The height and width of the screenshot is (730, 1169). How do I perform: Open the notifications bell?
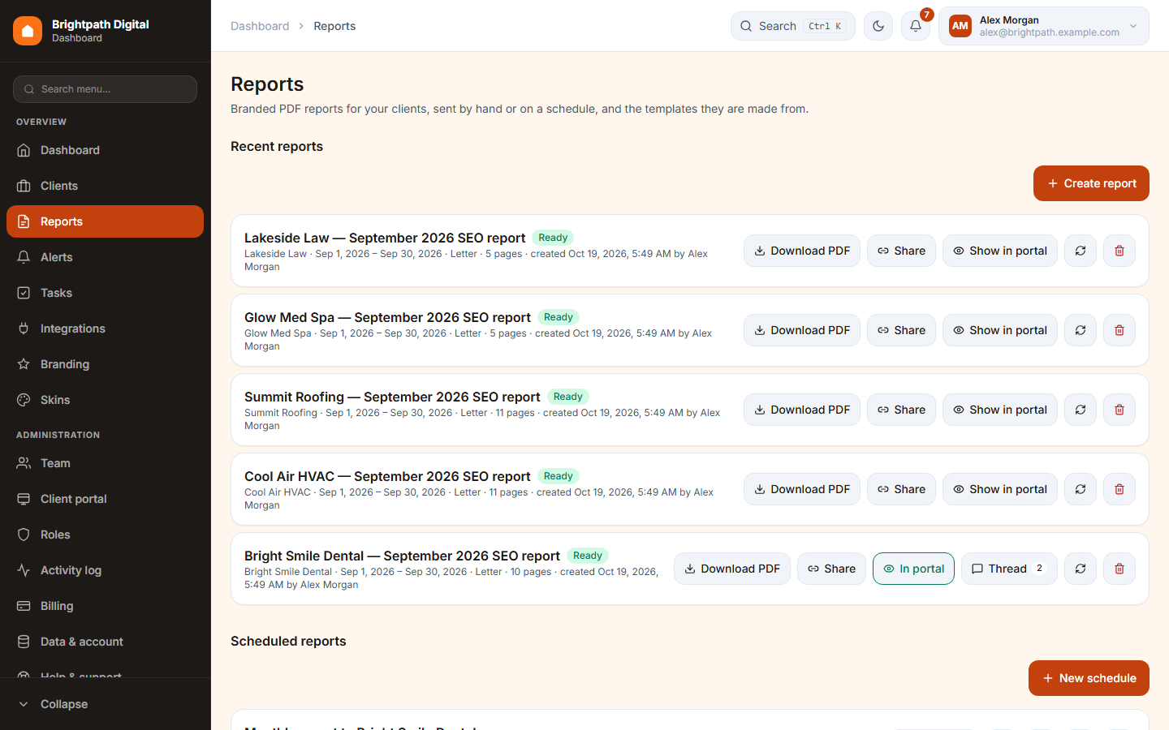coord(916,26)
